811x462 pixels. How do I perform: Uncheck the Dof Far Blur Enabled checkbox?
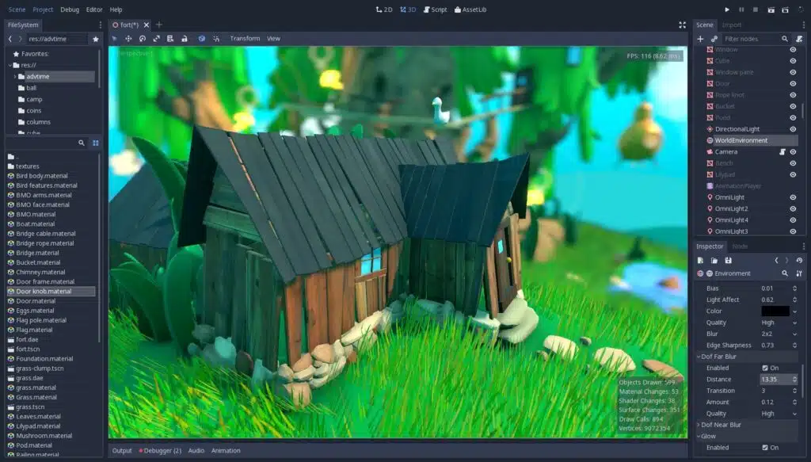[765, 368]
